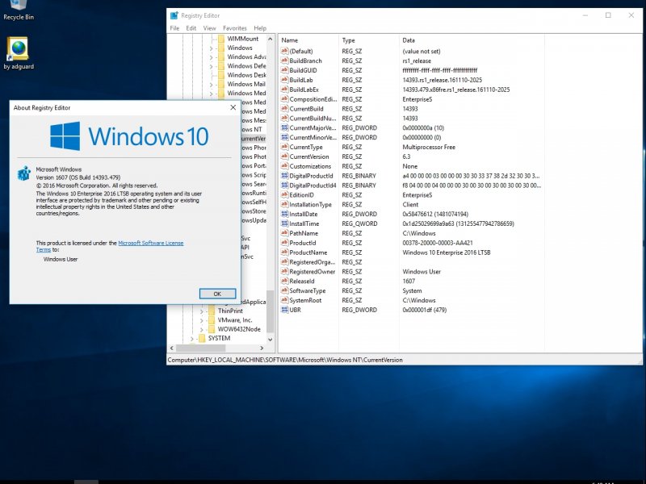This screenshot has width=646, height=484.
Task: Expand the VMware, Inc. tree node
Action: click(x=202, y=320)
